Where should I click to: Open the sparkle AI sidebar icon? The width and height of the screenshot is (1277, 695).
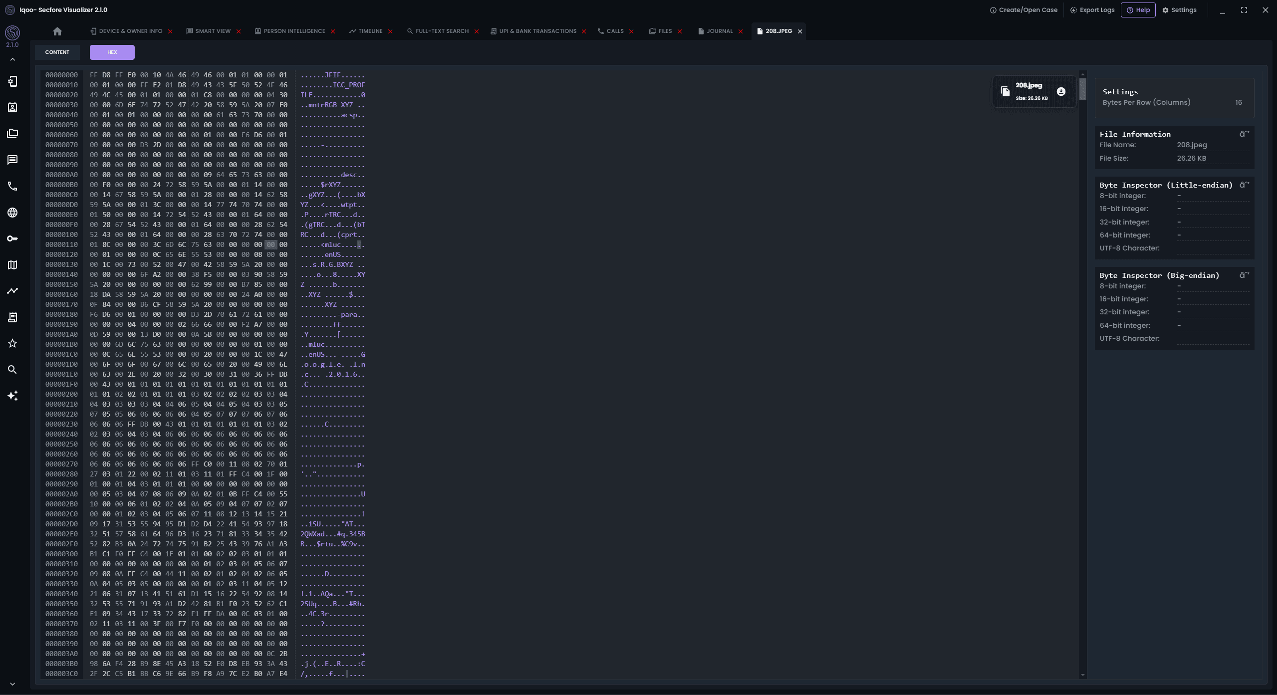coord(12,396)
